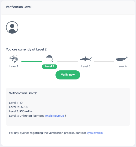Click the gray progress bar toward Level 3

click(68, 62)
